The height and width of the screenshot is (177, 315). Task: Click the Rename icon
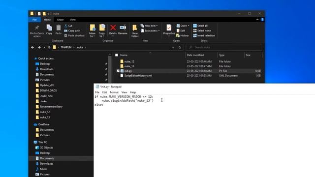click(123, 28)
